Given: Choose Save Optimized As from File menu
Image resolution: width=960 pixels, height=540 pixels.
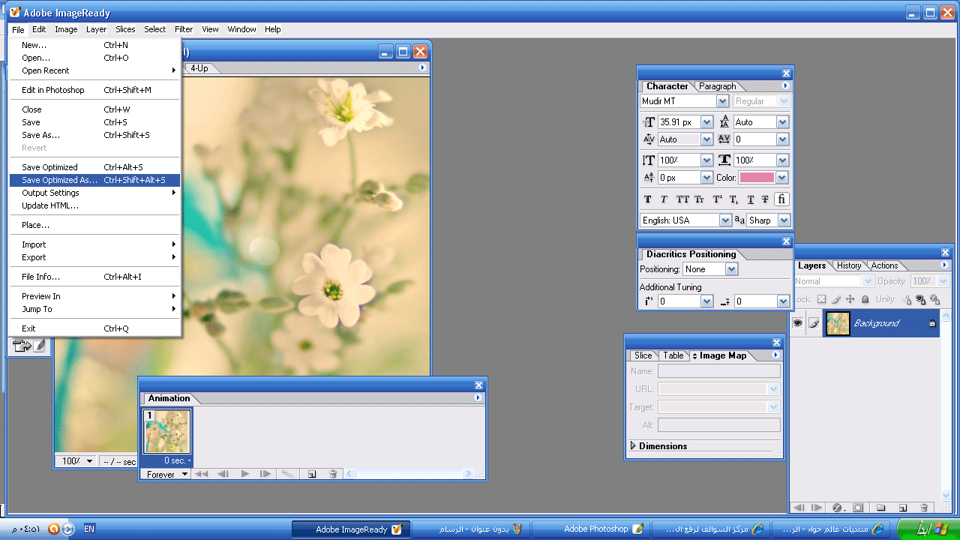Looking at the screenshot, I should coord(60,180).
